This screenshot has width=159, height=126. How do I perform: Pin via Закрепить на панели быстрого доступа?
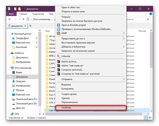click(82, 21)
